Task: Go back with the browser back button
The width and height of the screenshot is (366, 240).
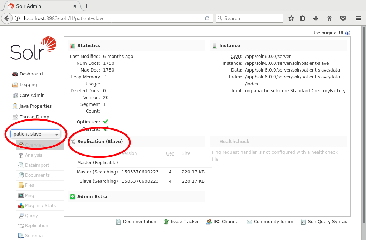Action: coord(7,18)
